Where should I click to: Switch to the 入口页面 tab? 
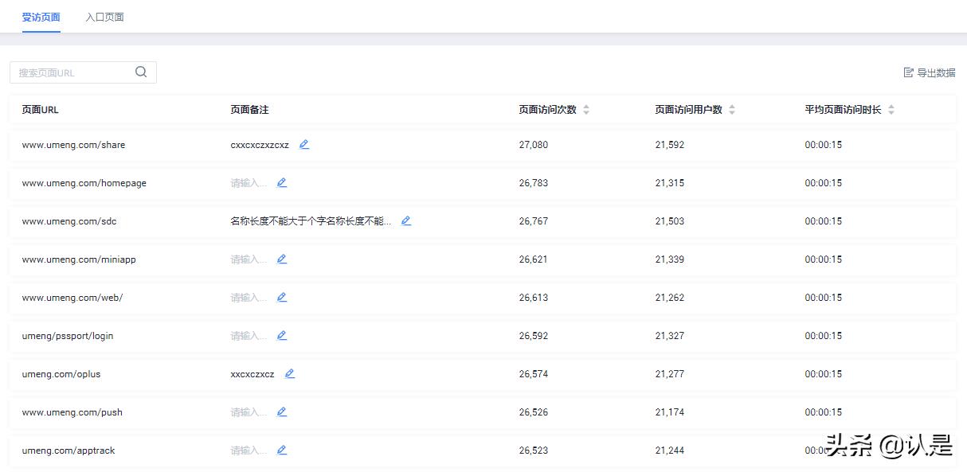click(x=104, y=16)
